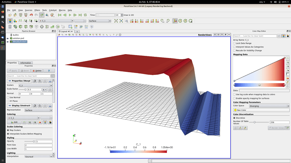Screen dimensions: 291x163
Task: Enable Interpret Values As Categories
Action: click(234, 47)
